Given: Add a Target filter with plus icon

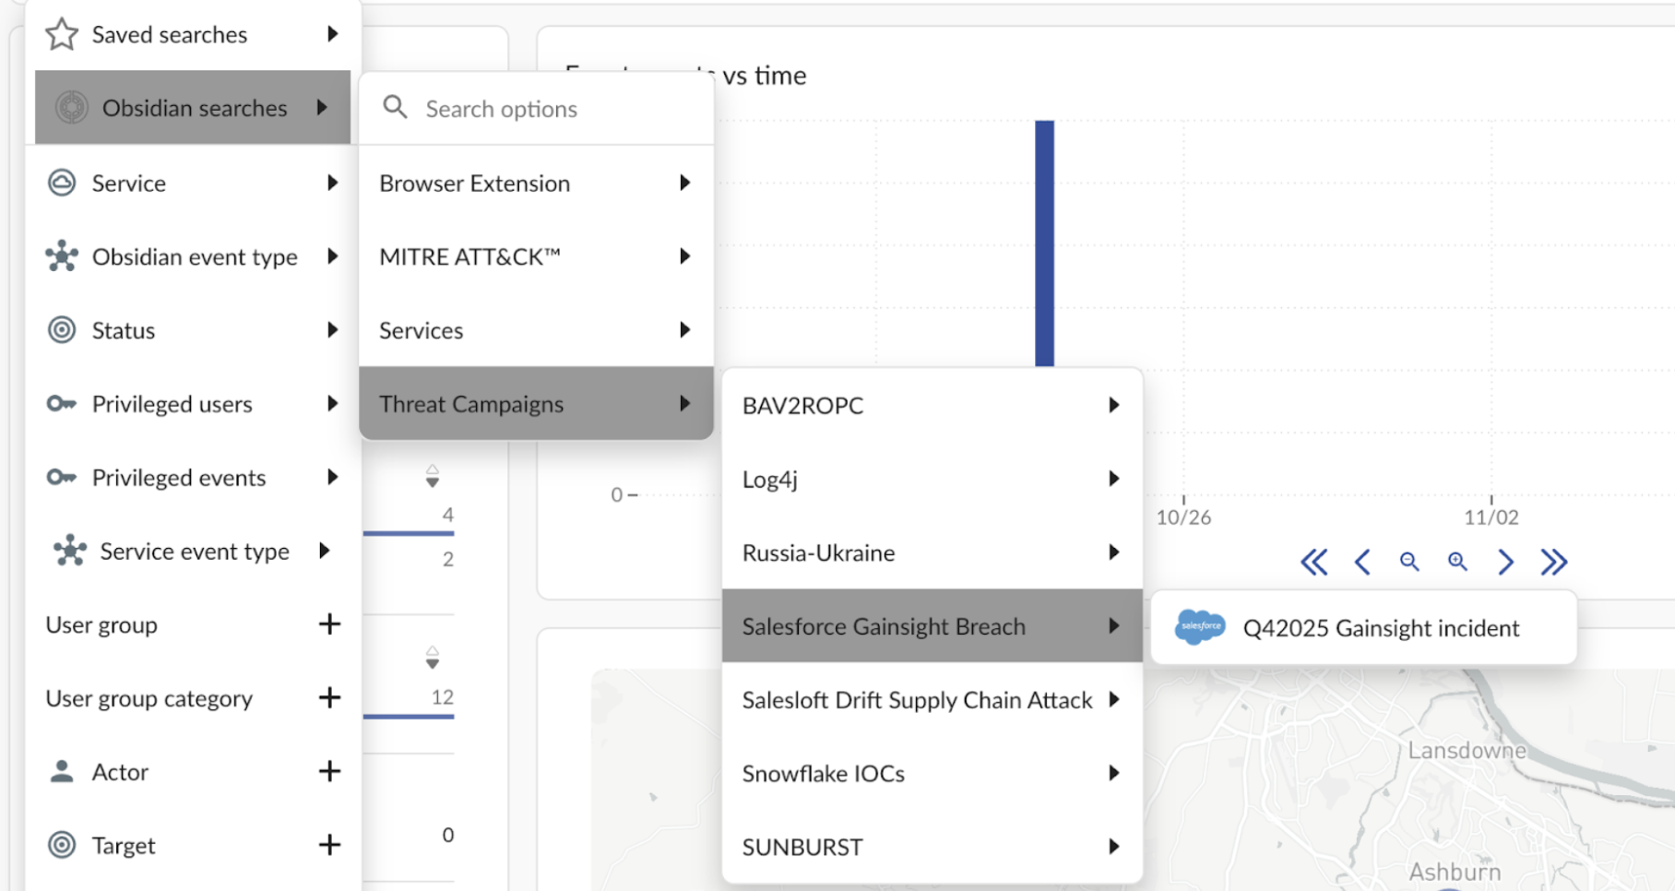Looking at the screenshot, I should tap(329, 844).
